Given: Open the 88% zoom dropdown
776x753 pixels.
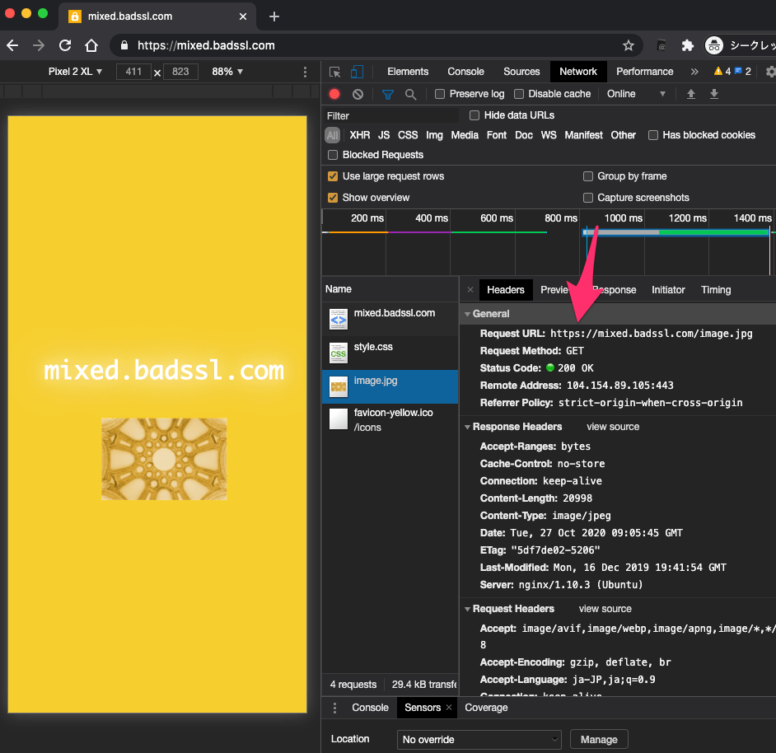Looking at the screenshot, I should click(x=227, y=72).
